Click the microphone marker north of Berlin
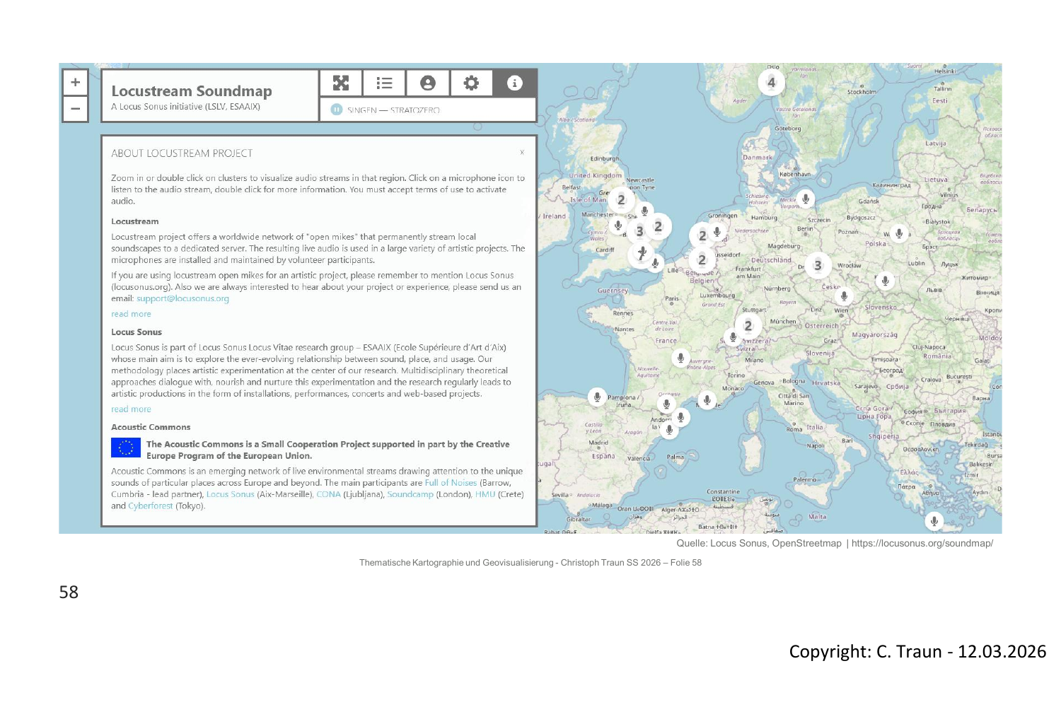This screenshot has height=707, width=1061. 805,198
